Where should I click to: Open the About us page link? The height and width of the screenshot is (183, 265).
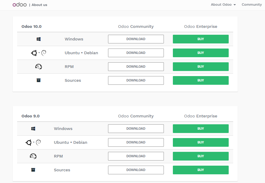tap(39, 5)
